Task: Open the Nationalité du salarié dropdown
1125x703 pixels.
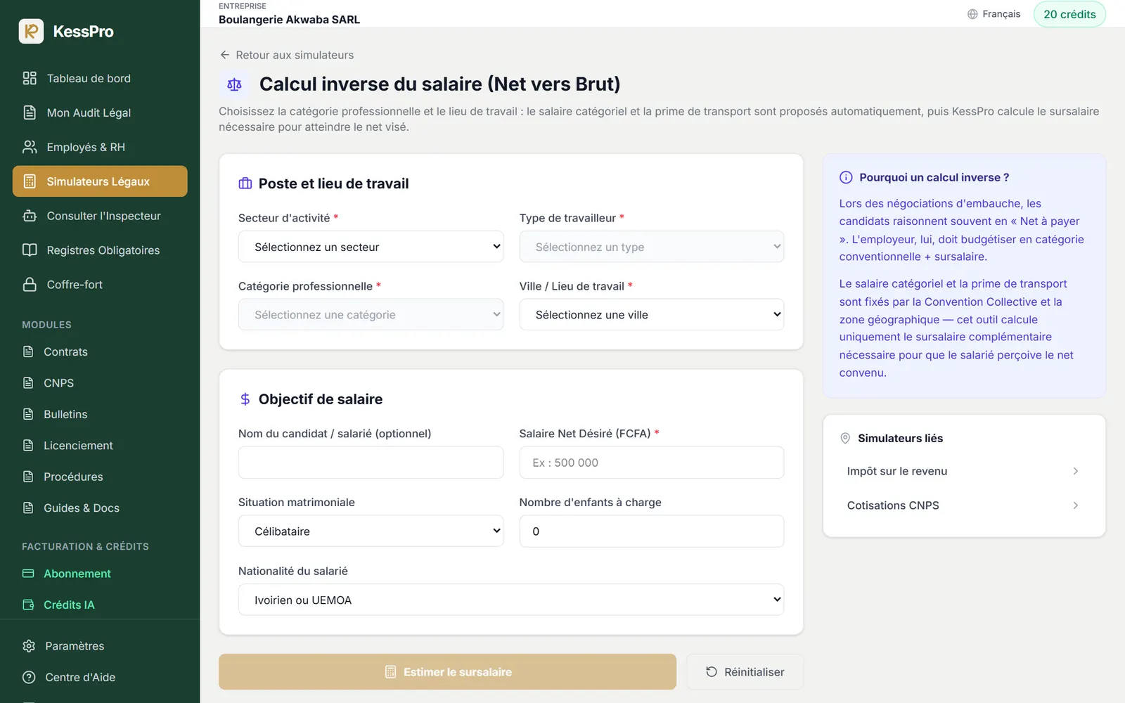Action: (511, 600)
